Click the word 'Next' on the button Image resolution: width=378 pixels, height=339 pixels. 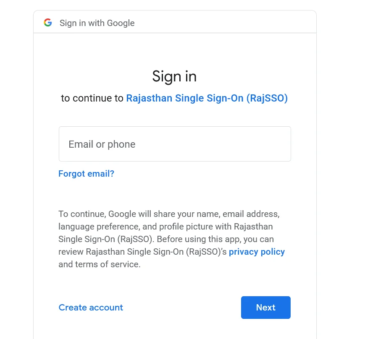coord(266,308)
